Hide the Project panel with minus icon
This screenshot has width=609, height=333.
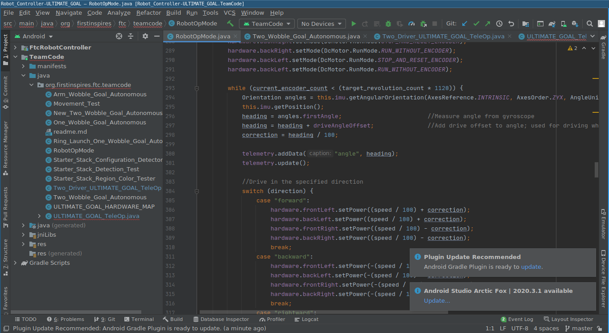pyautogui.click(x=157, y=36)
